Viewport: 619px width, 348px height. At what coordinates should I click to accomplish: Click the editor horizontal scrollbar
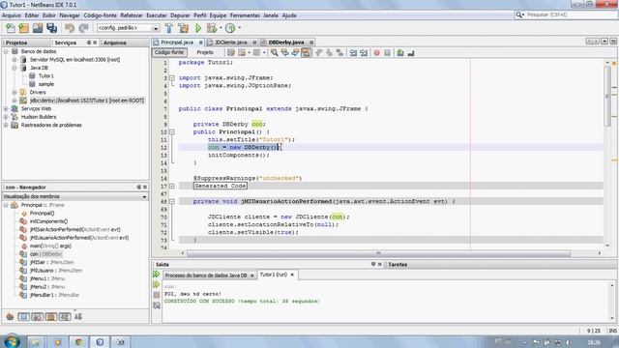tap(378, 253)
